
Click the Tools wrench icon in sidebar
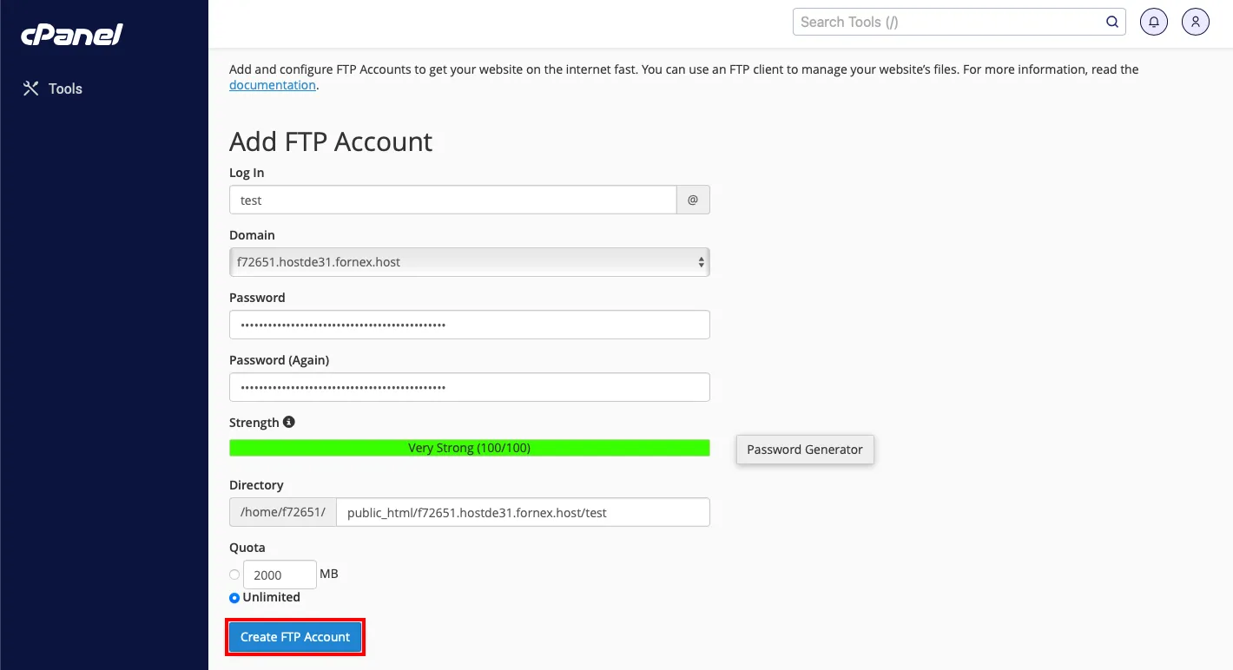(31, 89)
